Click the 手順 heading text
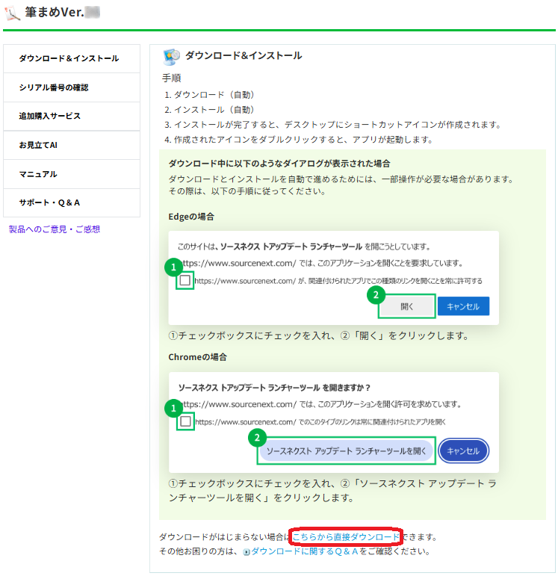558x576 pixels. click(172, 78)
